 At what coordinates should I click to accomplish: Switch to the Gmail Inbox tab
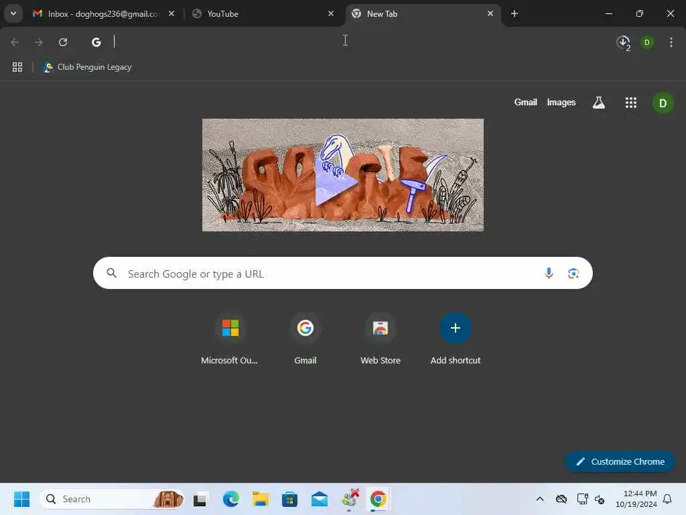click(x=103, y=13)
